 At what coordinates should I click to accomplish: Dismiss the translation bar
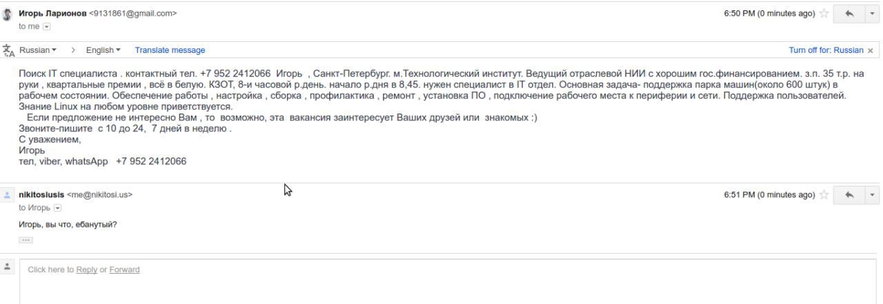871,50
